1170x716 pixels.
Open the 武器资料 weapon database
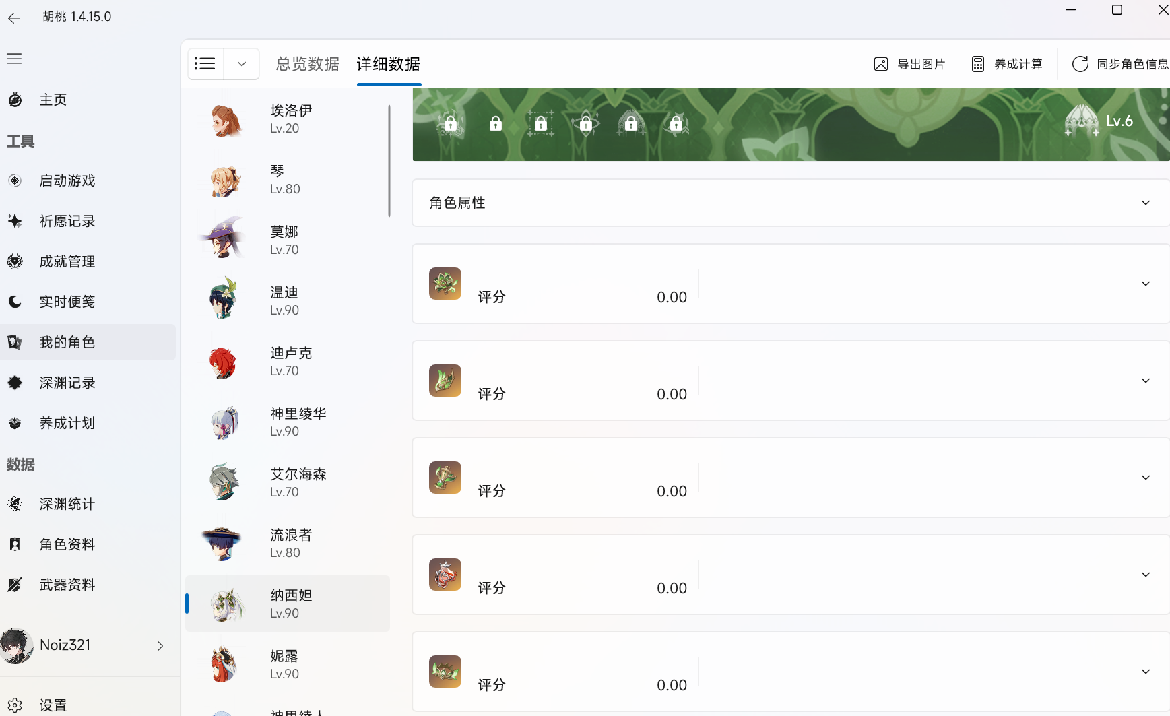[67, 584]
